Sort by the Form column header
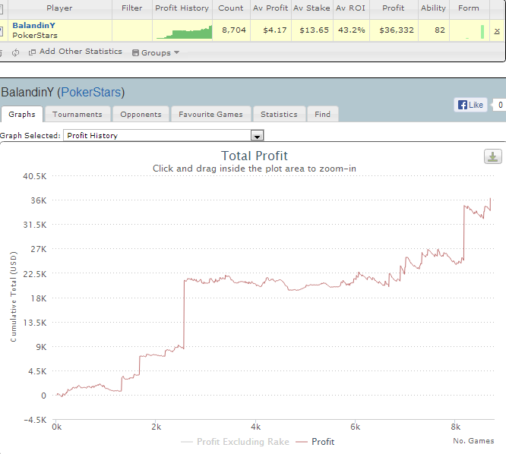 469,8
